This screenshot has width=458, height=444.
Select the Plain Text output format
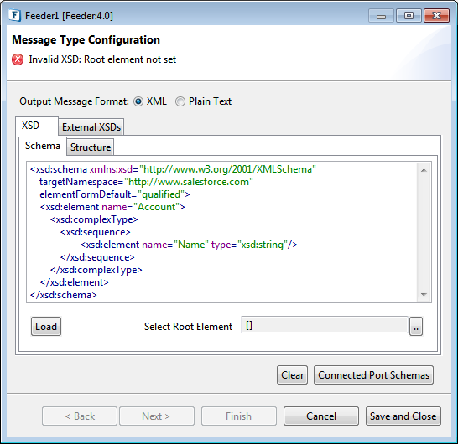coord(180,101)
